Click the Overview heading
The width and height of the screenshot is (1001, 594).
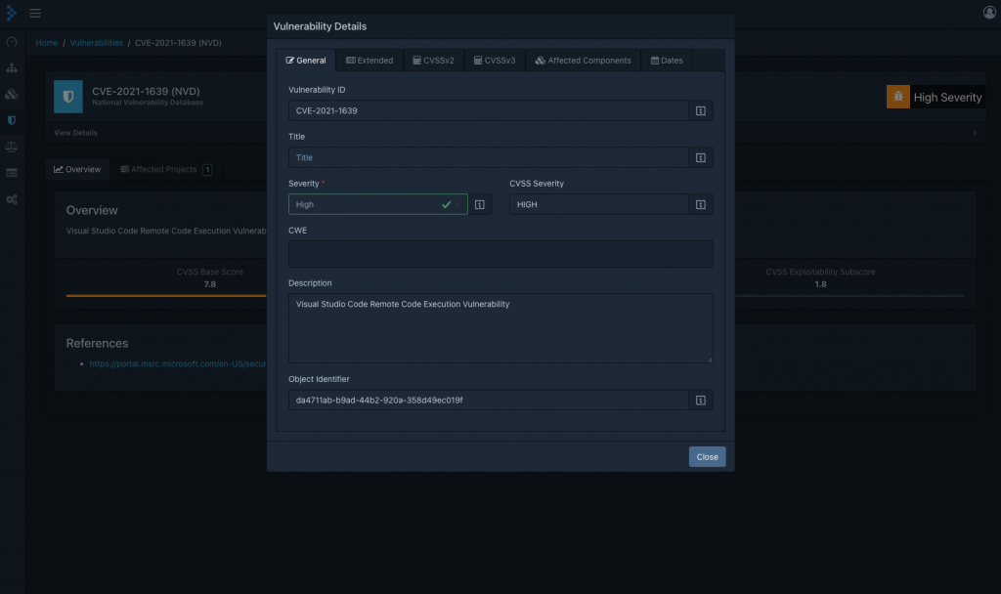92,211
